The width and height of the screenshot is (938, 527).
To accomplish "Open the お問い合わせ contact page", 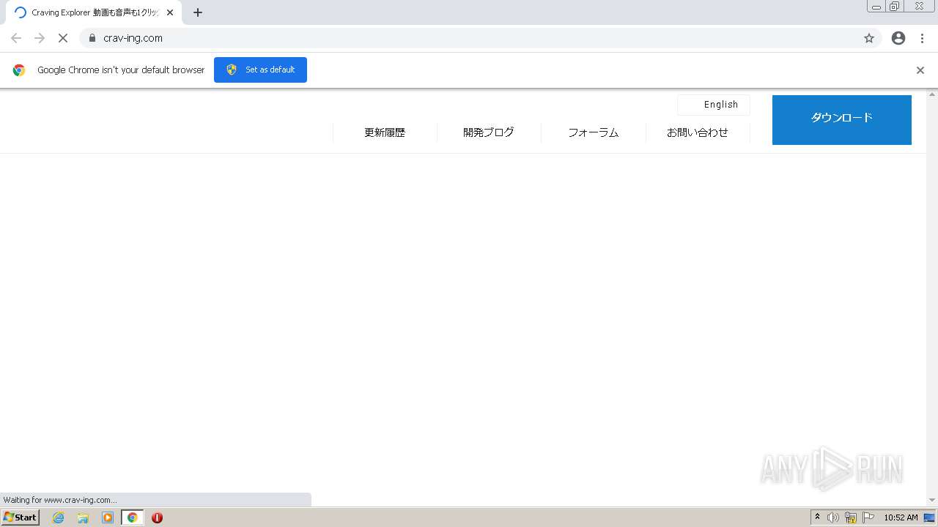I will pos(698,132).
